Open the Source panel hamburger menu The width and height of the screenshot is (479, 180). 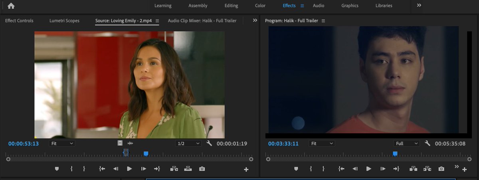(x=157, y=21)
